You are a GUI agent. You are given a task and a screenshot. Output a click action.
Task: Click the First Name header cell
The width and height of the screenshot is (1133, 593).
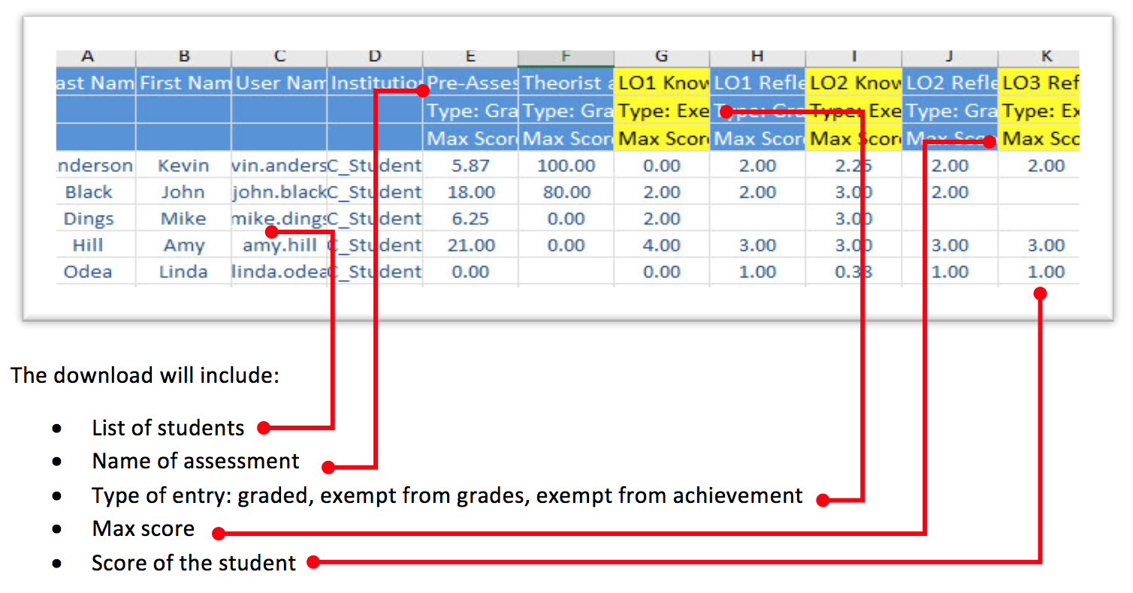[183, 83]
